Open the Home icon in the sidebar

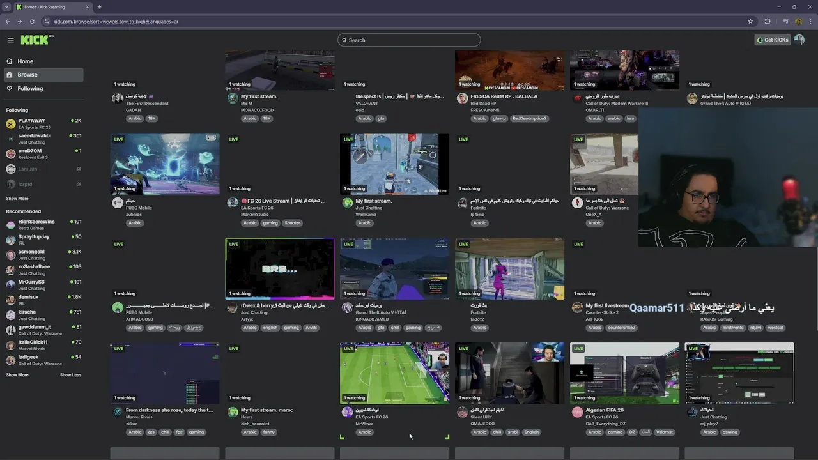[9, 61]
